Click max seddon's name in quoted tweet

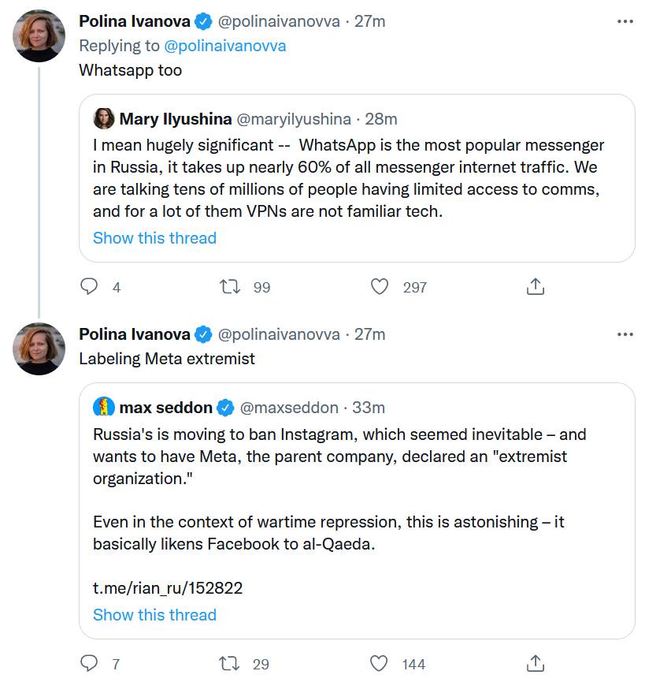tap(165, 408)
